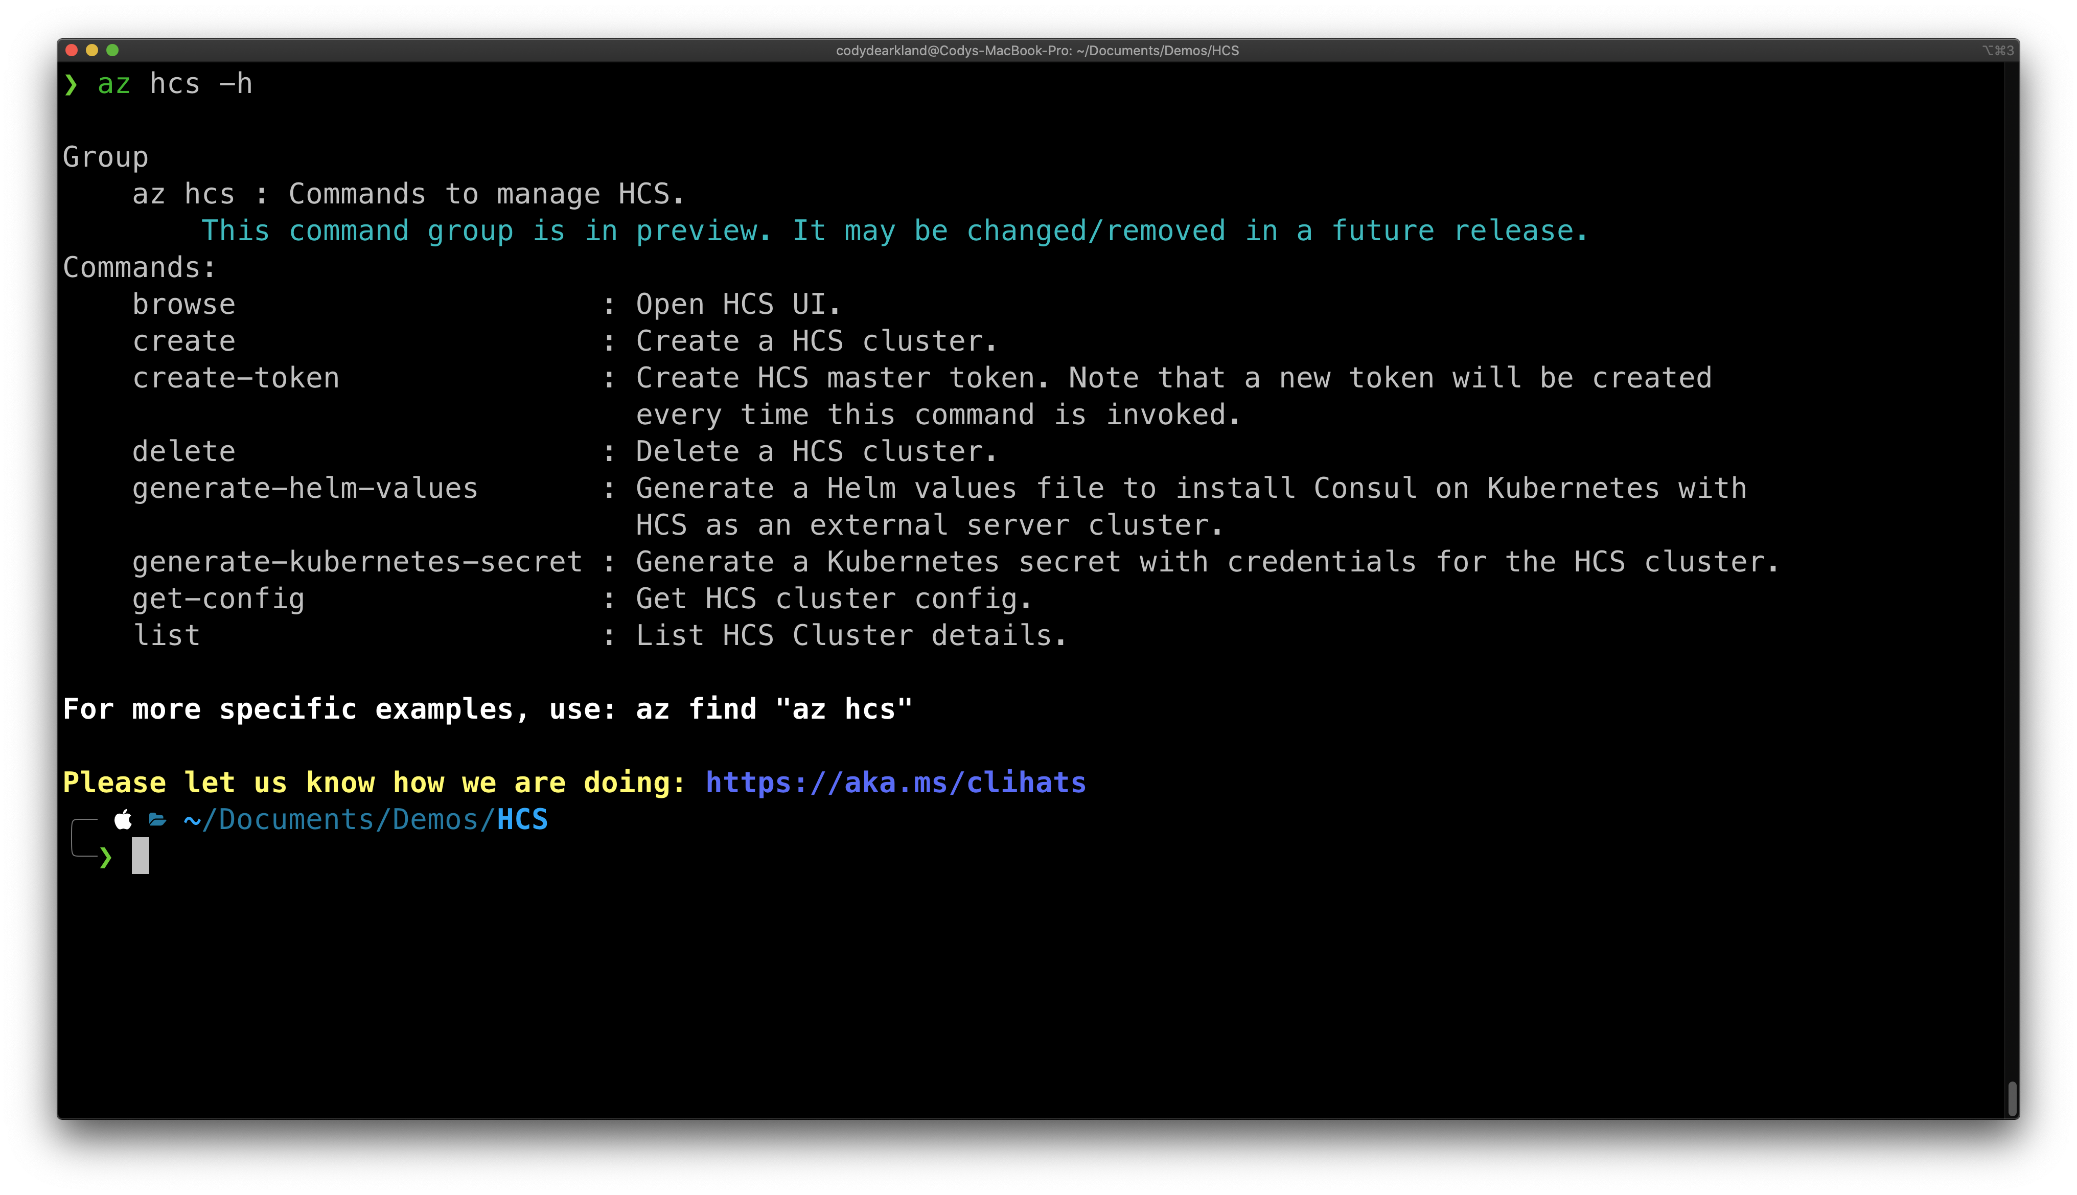
Task: Click the 'browse' command name
Action: point(184,305)
